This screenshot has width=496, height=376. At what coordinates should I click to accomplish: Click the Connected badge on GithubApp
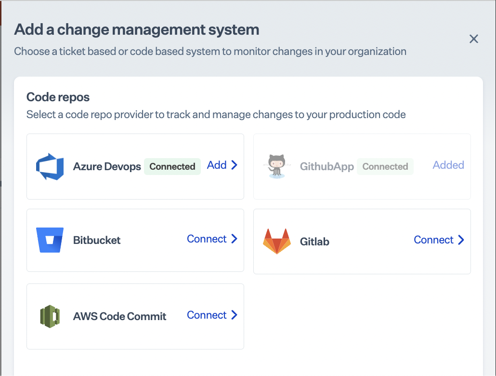point(385,167)
